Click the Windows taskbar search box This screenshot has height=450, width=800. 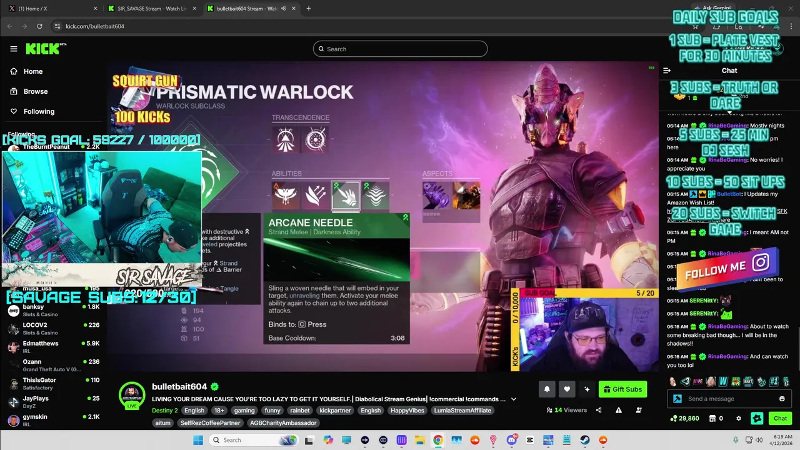(254, 440)
